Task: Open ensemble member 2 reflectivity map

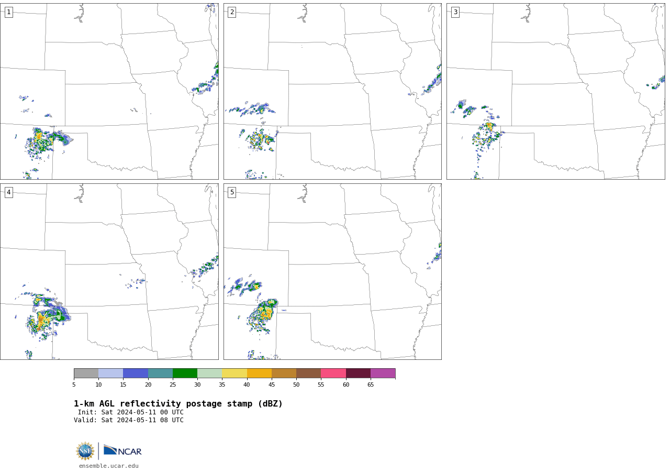Action: [332, 91]
